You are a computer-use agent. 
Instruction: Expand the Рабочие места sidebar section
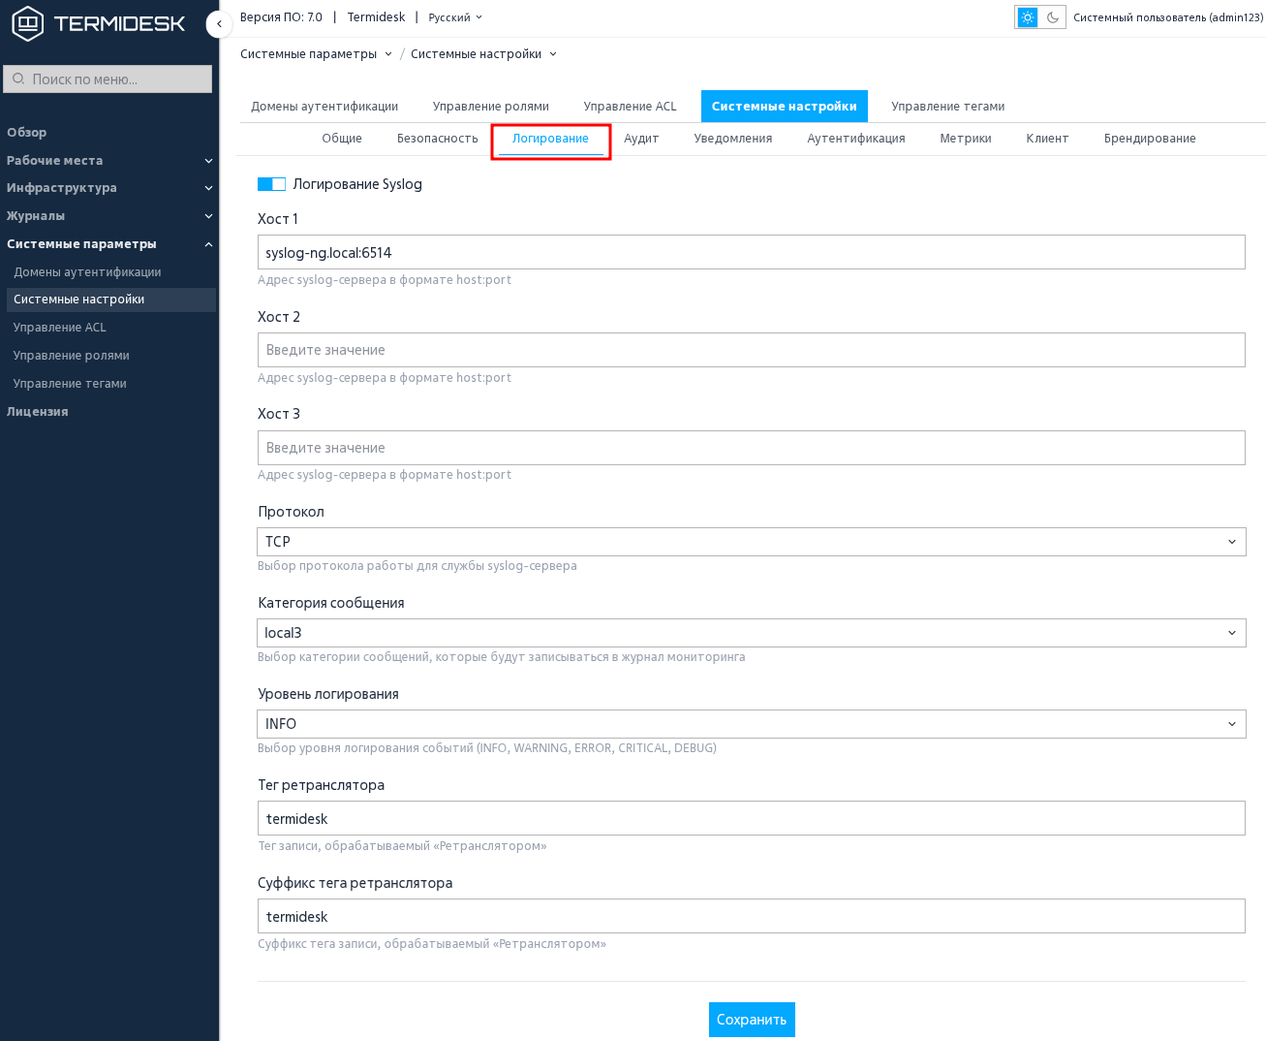pyautogui.click(x=108, y=160)
